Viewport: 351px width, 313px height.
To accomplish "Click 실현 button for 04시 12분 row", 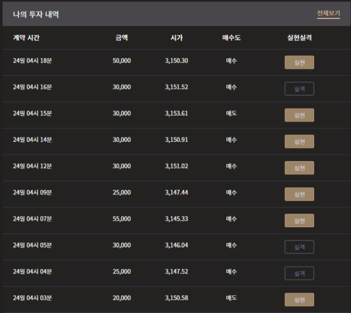I will pyautogui.click(x=300, y=168).
